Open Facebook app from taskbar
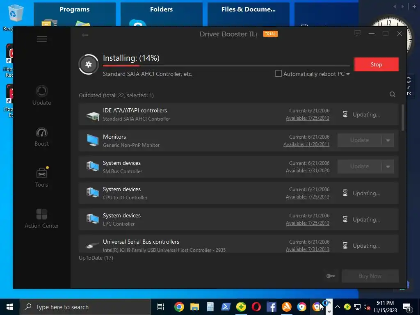Screen dimensions: 420x315 [x=272, y=307]
